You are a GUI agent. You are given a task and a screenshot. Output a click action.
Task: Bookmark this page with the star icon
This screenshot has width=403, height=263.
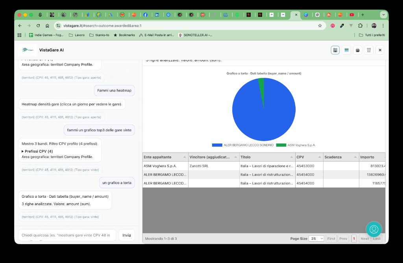point(320,26)
